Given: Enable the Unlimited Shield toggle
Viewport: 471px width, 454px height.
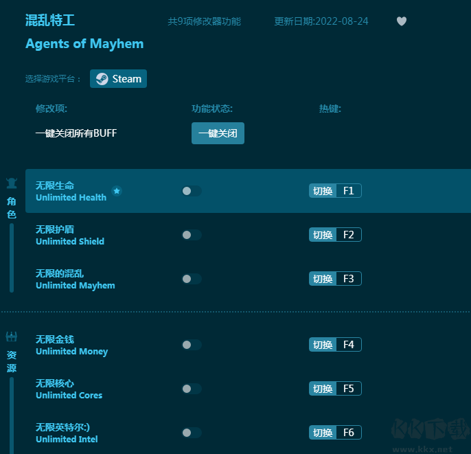Looking at the screenshot, I should pyautogui.click(x=192, y=235).
